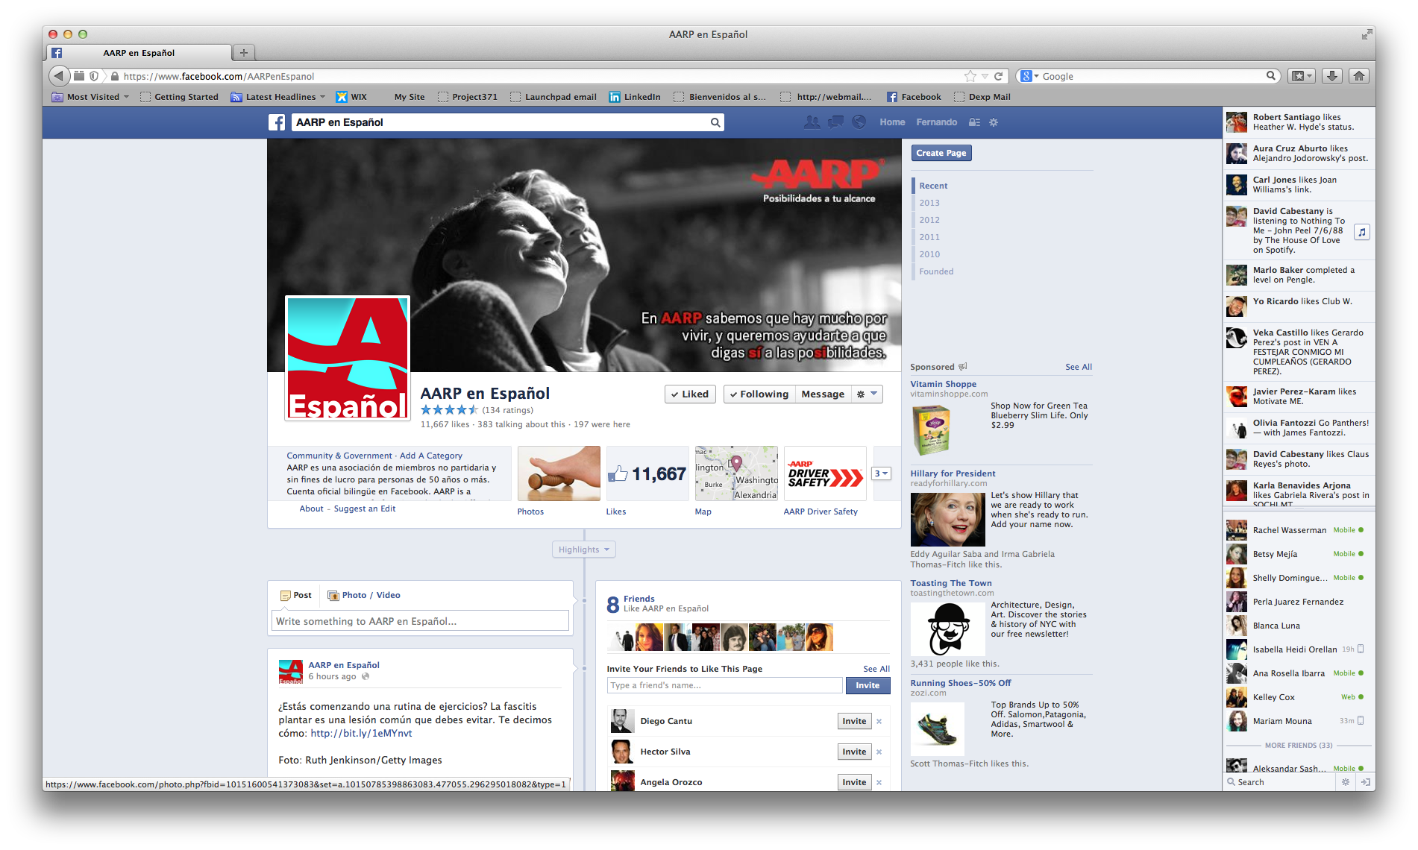Dismiss Hector Silva invite suggestion
Image resolution: width=1418 pixels, height=850 pixels.
pyautogui.click(x=879, y=752)
